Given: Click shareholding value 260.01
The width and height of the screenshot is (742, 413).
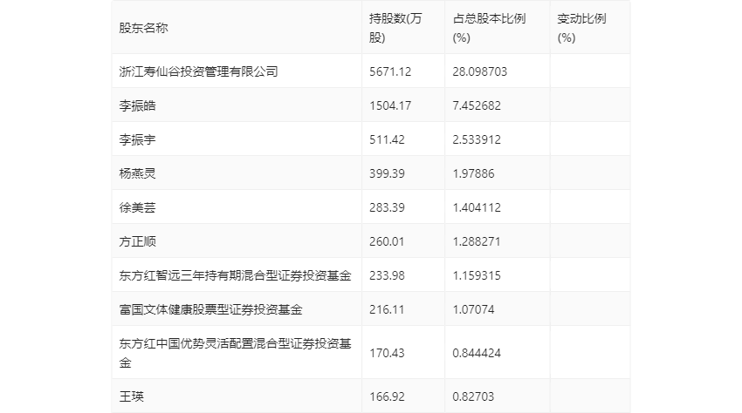Looking at the screenshot, I should (x=387, y=241).
